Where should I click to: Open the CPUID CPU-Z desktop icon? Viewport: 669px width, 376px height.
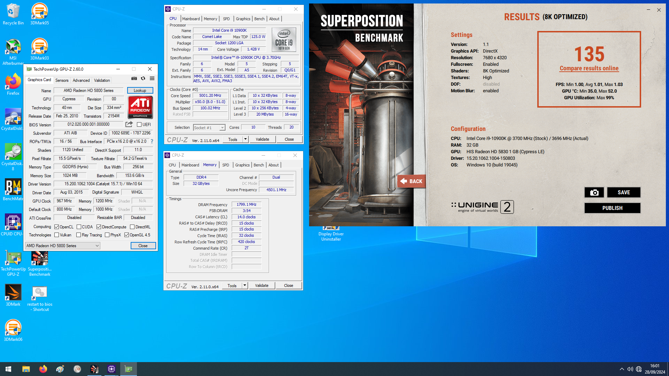pyautogui.click(x=13, y=225)
